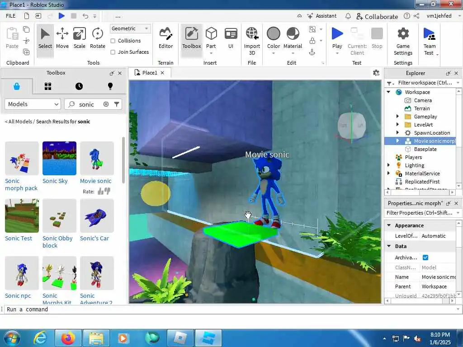This screenshot has height=347, width=463.
Task: Close the Place1 tab
Action: click(x=162, y=73)
